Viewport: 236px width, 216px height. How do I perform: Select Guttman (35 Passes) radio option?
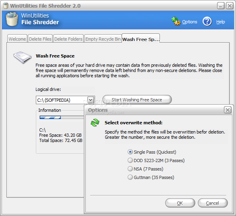(151, 177)
